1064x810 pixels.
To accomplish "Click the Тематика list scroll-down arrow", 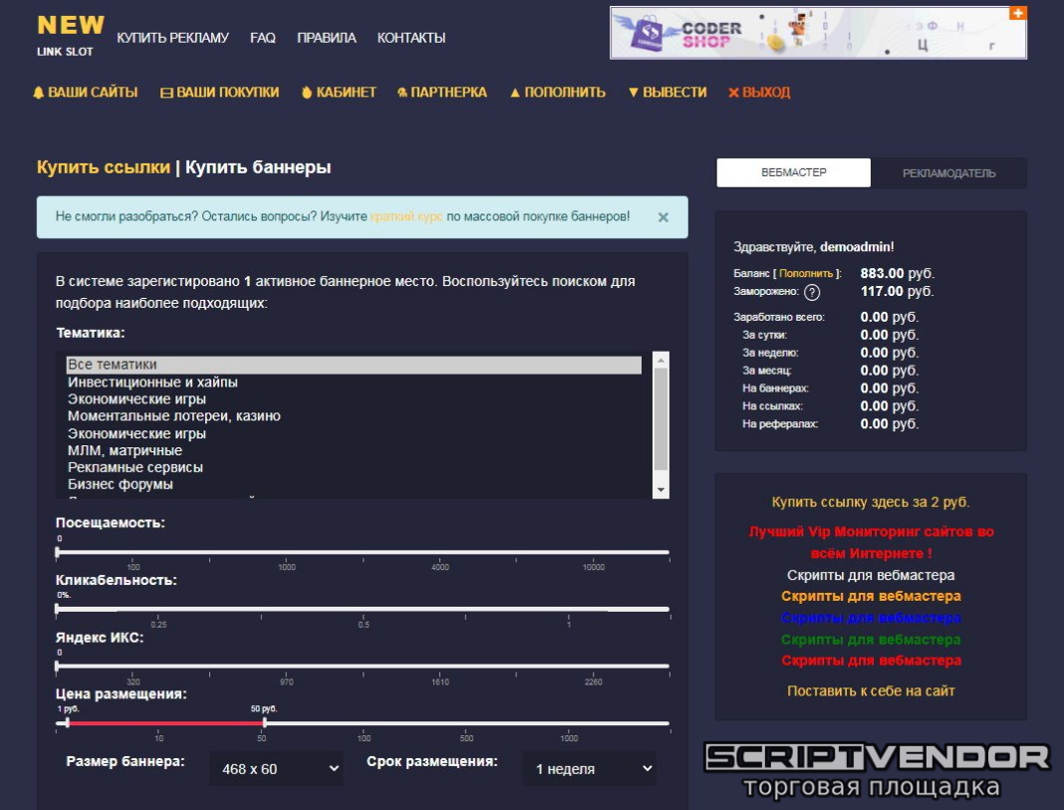I will point(661,490).
